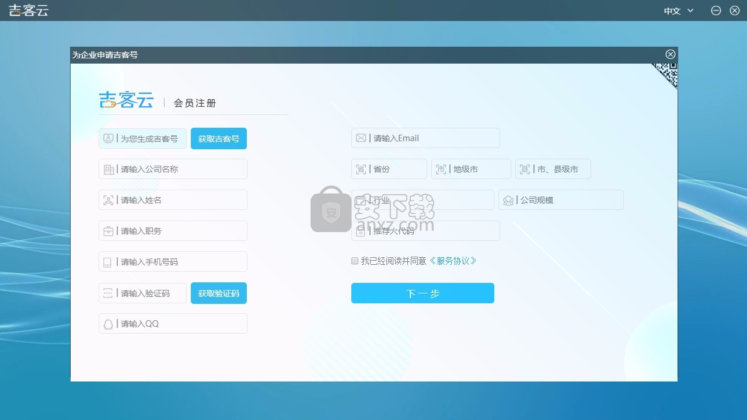Image resolution: width=747 pixels, height=420 pixels.
Task: Click the 公司规模 people icon
Action: (508, 201)
